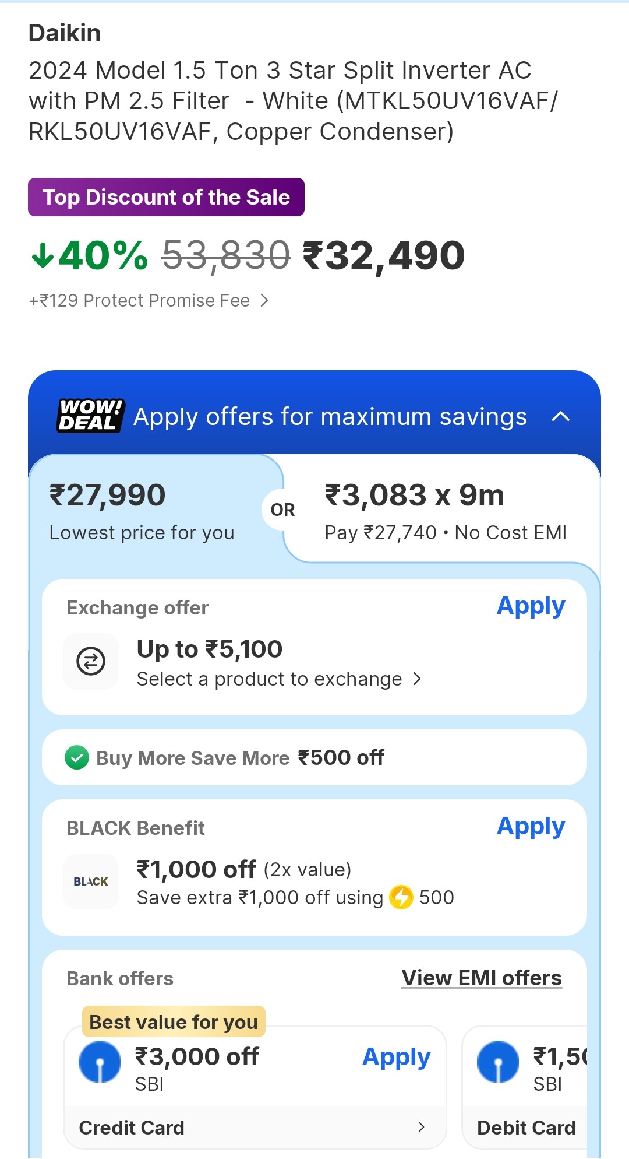Click the WOW! DEAL badge icon
Screen dimensions: 629x1159
point(91,415)
